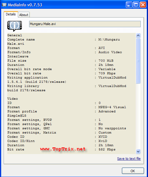Click the 'Codec ID/Hint' label
148x177 pixels.
[21, 141]
